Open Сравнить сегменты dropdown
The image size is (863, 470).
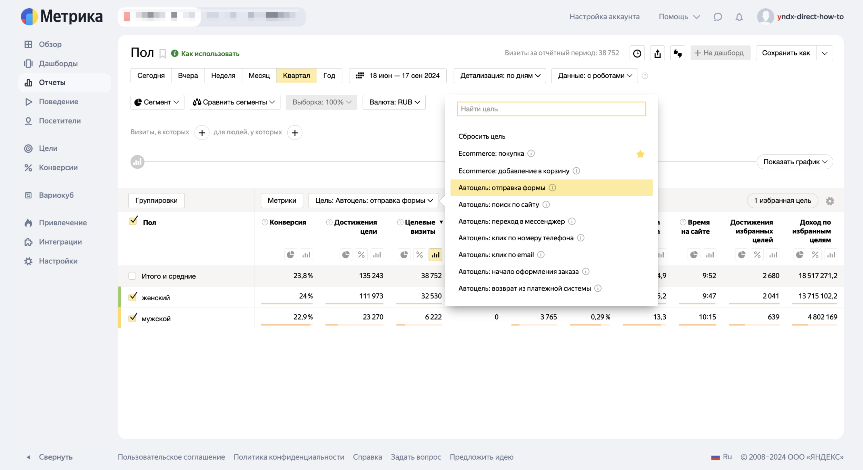click(x=235, y=102)
